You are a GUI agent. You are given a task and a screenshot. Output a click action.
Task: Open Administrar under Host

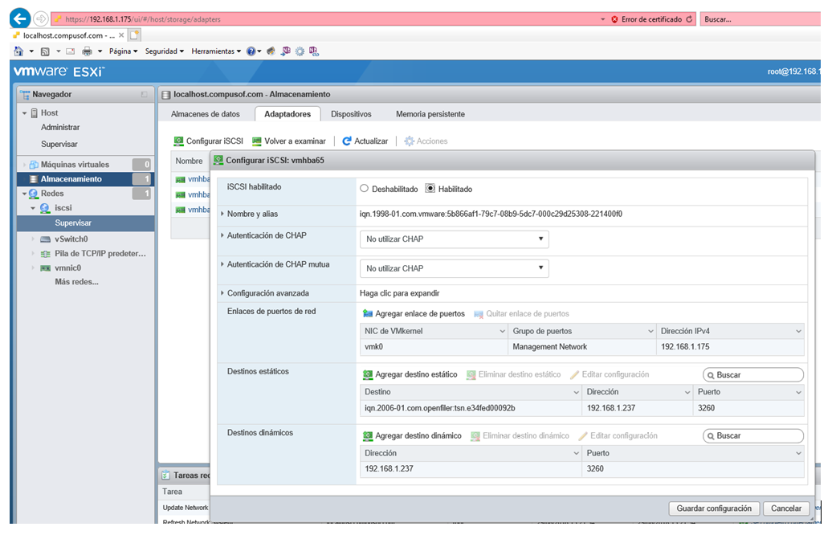[x=60, y=128]
